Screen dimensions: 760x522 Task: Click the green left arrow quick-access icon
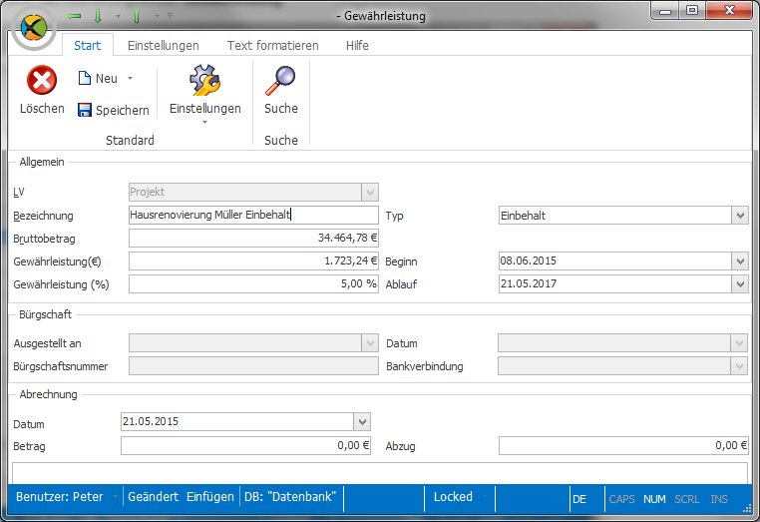pyautogui.click(x=74, y=16)
